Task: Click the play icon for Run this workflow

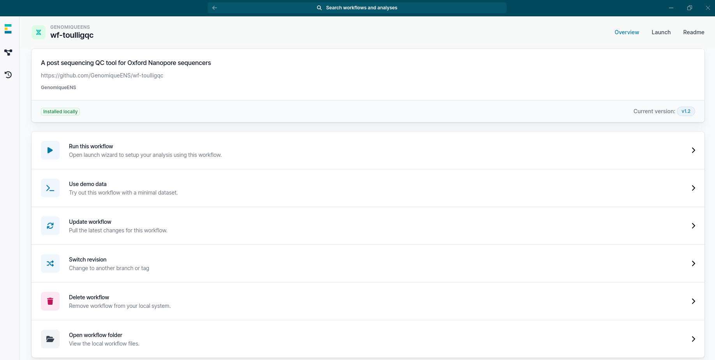Action: (x=50, y=150)
